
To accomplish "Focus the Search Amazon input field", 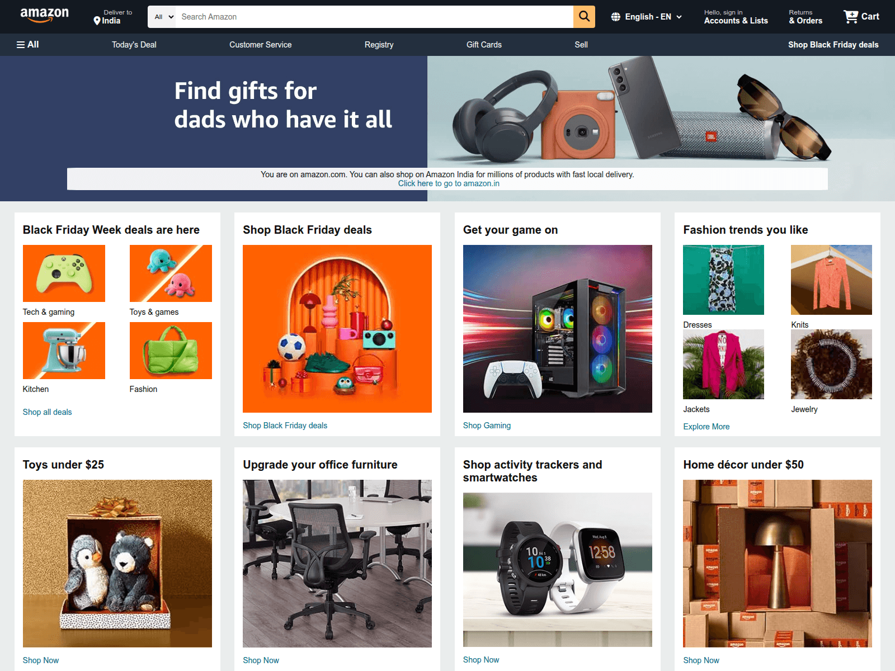I will coord(374,17).
